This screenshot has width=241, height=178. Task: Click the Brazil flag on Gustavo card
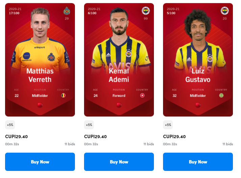point(221,95)
